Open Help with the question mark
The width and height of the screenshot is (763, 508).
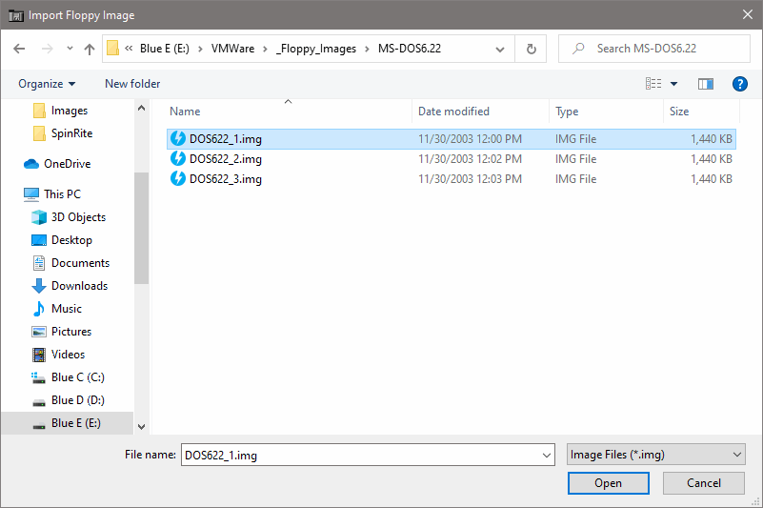(x=739, y=84)
